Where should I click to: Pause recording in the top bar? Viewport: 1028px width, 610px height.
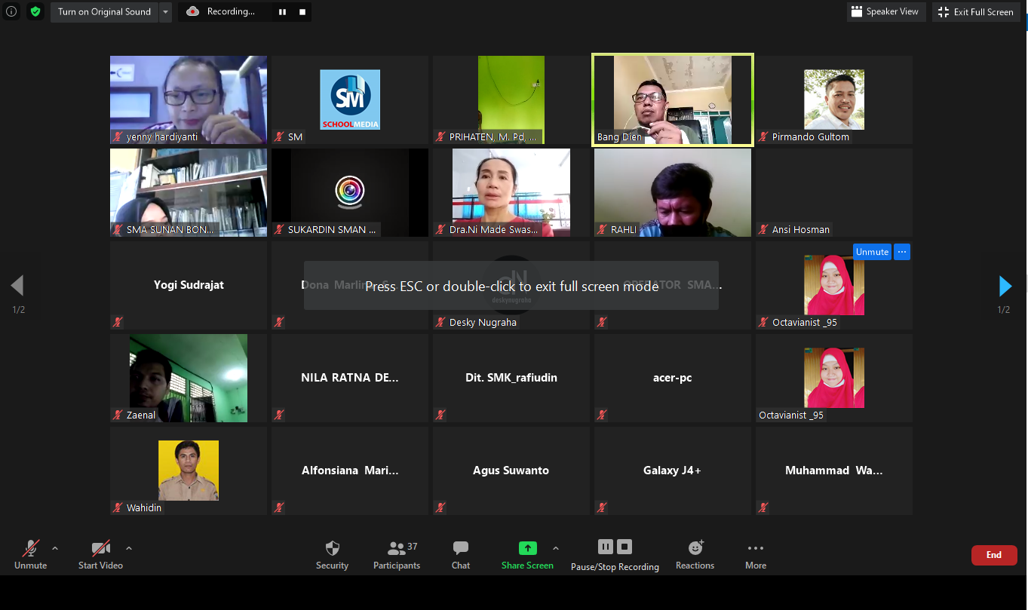coord(283,12)
